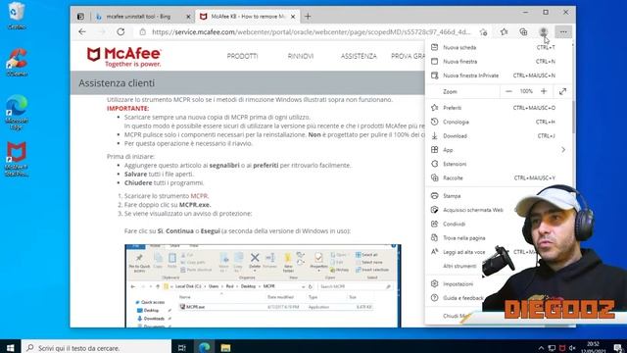The height and width of the screenshot is (353, 627).
Task: Open Altri strumenti submenu
Action: [459, 266]
